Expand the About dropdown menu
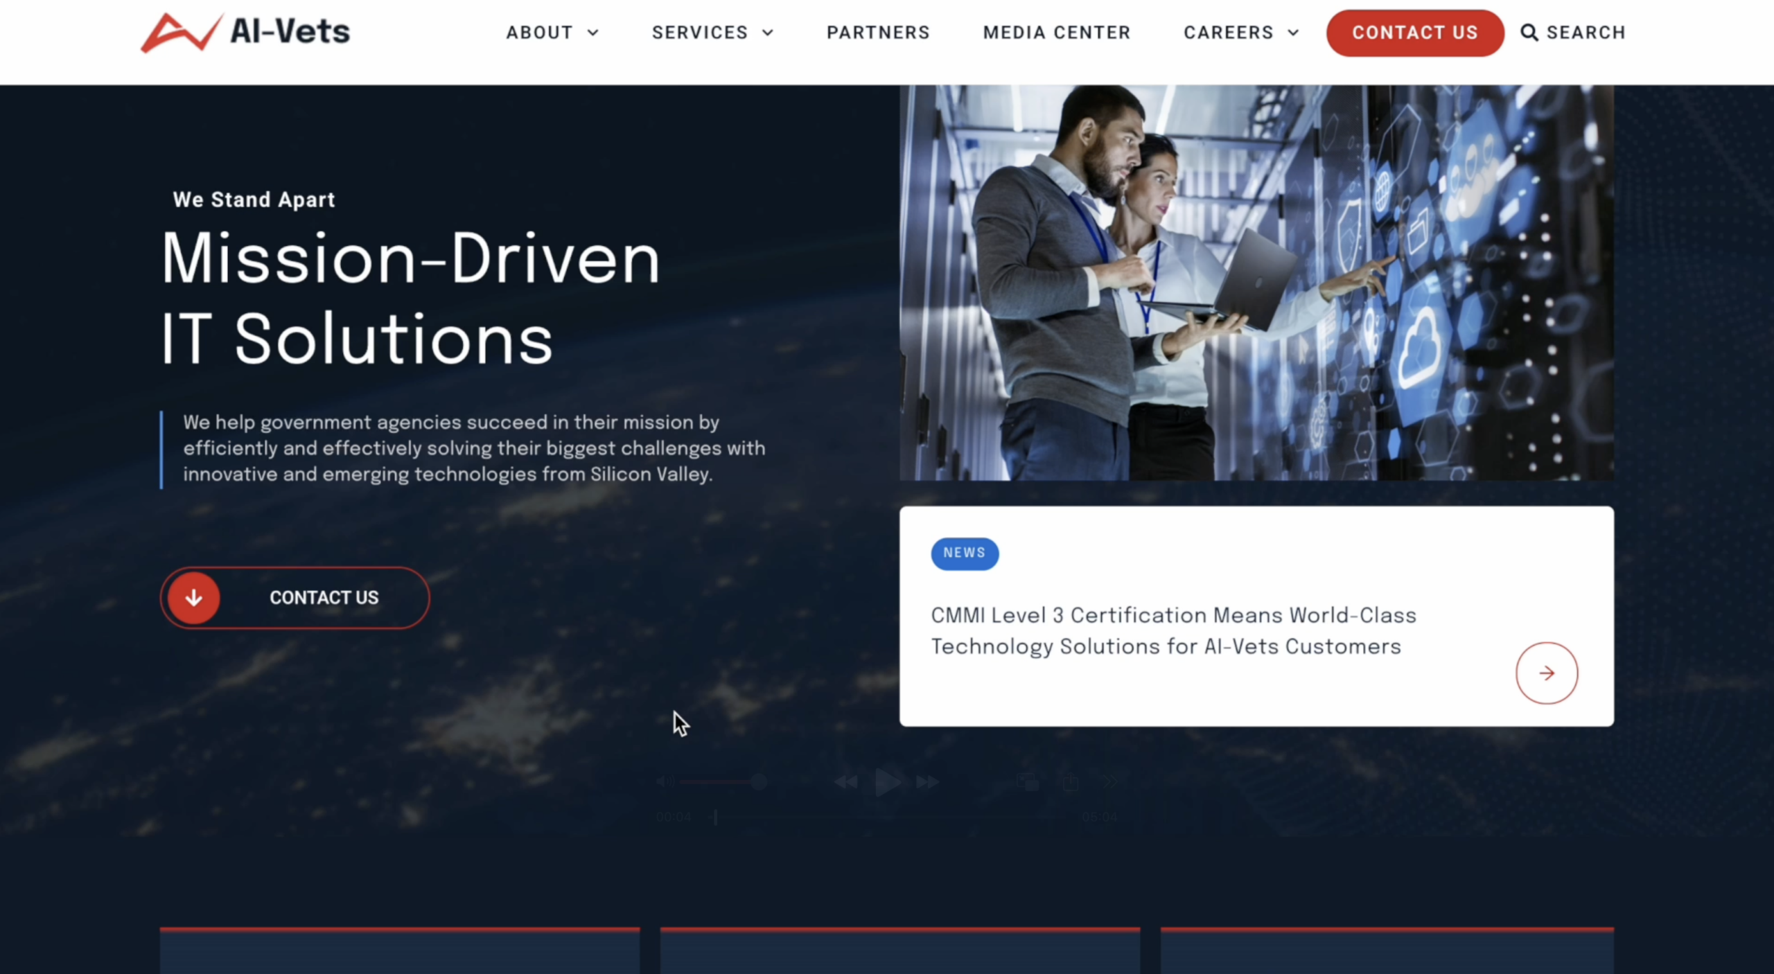 point(552,33)
